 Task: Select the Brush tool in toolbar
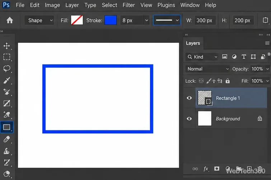point(6,80)
